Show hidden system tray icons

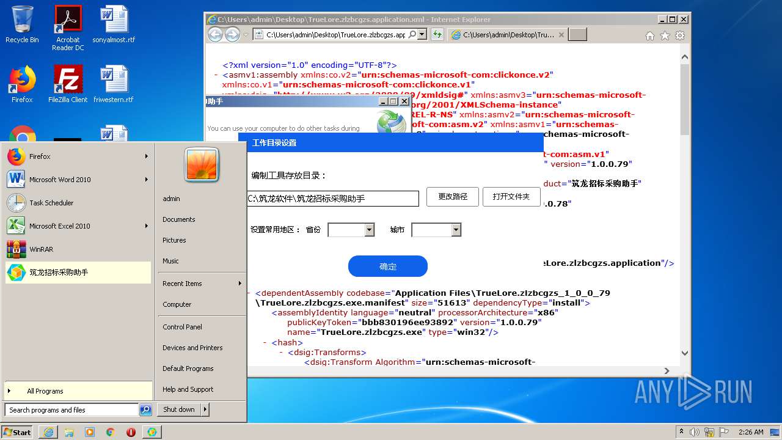click(682, 432)
